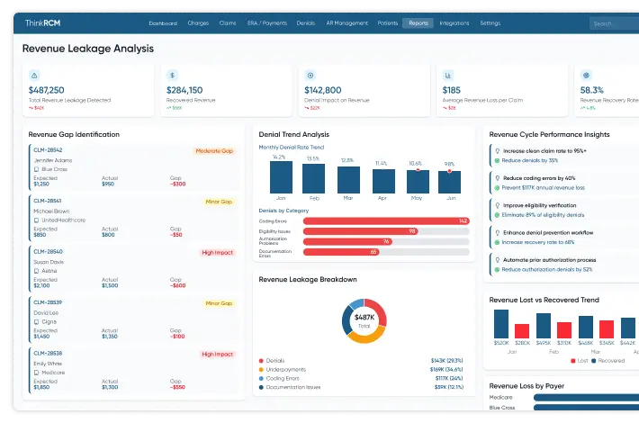Click the icon on Revenue Recovery Rate card
This screenshot has width=639, height=423.
(x=586, y=76)
